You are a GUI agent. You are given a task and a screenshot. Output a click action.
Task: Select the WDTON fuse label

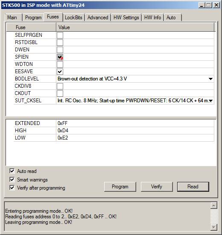coord(24,64)
